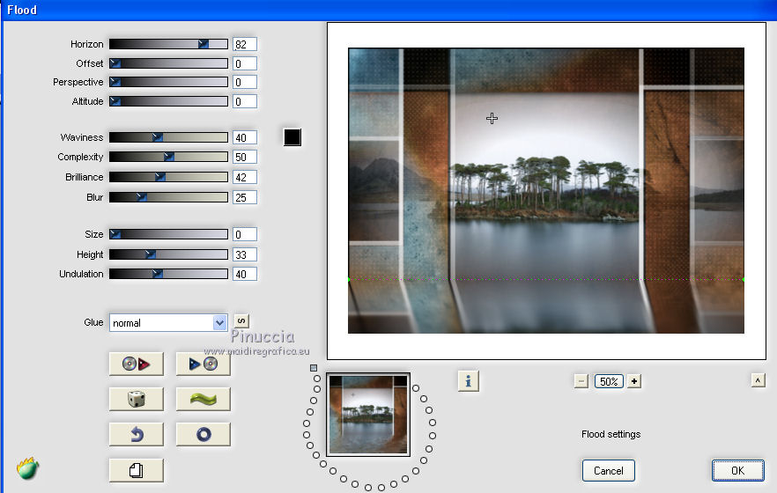Image resolution: width=777 pixels, height=493 pixels.
Task: Open the black color swatch
Action: (292, 137)
